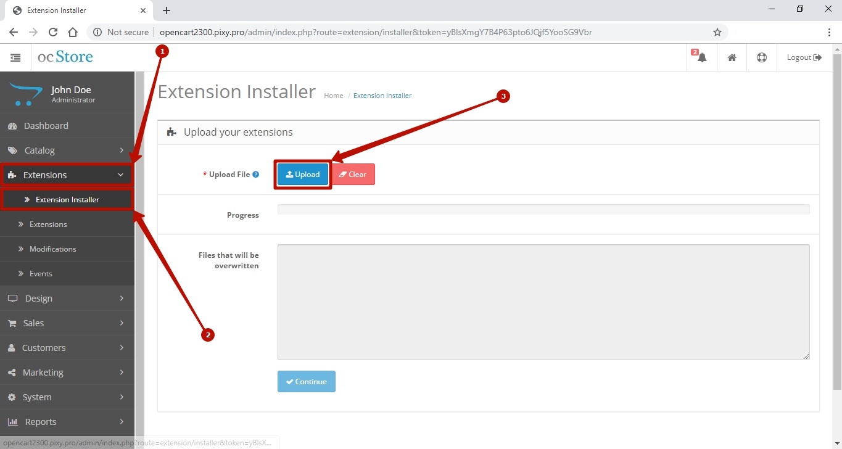The image size is (842, 449).
Task: Collapse the Extensions sidebar menu
Action: [67, 175]
